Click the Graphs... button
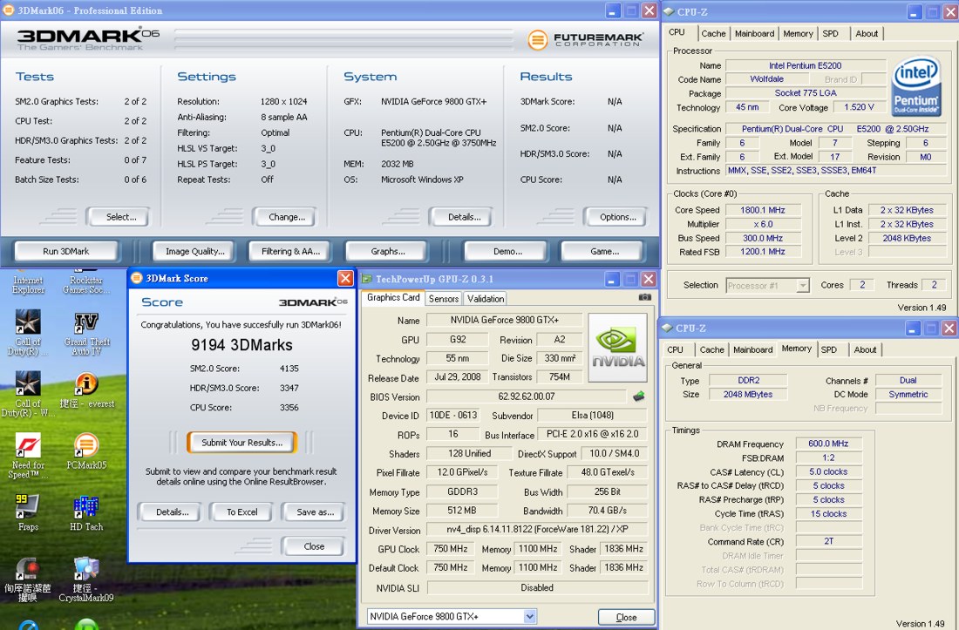959x630 pixels. tap(388, 251)
